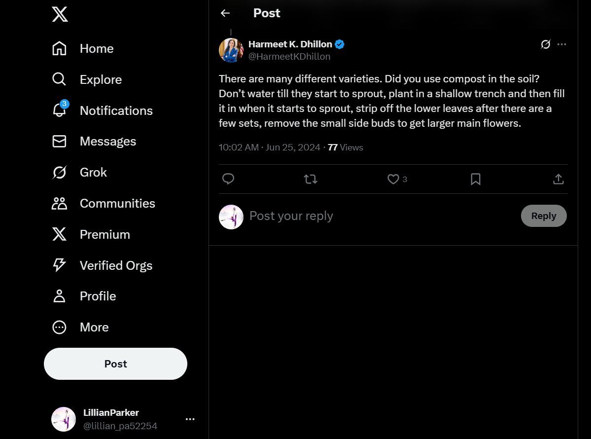The width and height of the screenshot is (591, 439).
Task: Like the post with the heart icon
Action: [x=393, y=179]
